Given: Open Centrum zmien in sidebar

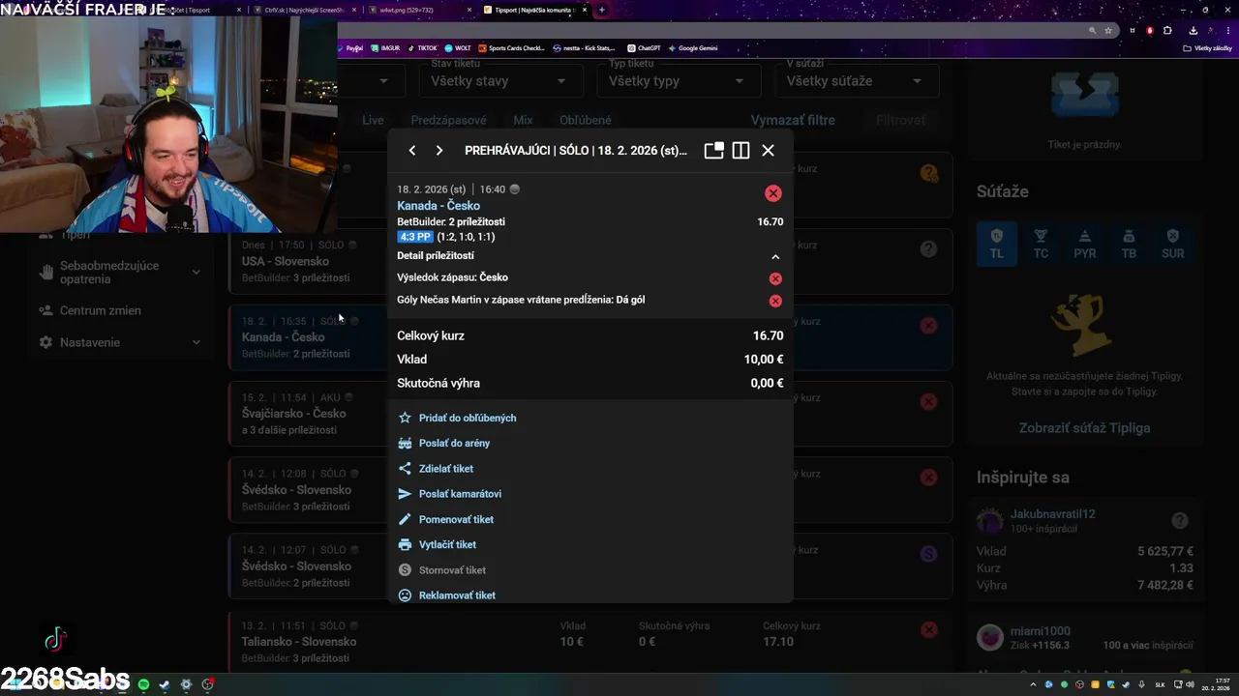Looking at the screenshot, I should 101,310.
